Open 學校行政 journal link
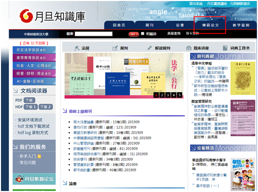Screen dimensions: 258x192 coord(80,127)
